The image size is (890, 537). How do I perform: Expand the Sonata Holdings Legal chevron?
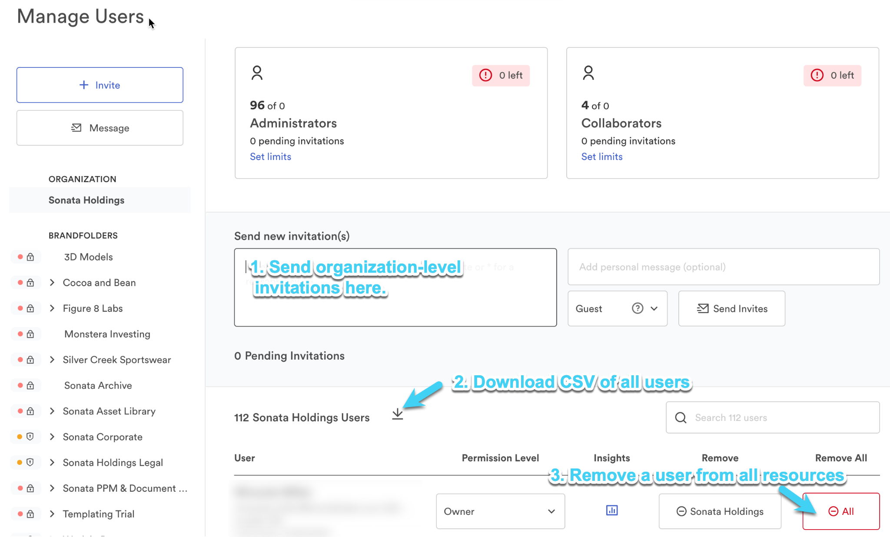pyautogui.click(x=52, y=462)
